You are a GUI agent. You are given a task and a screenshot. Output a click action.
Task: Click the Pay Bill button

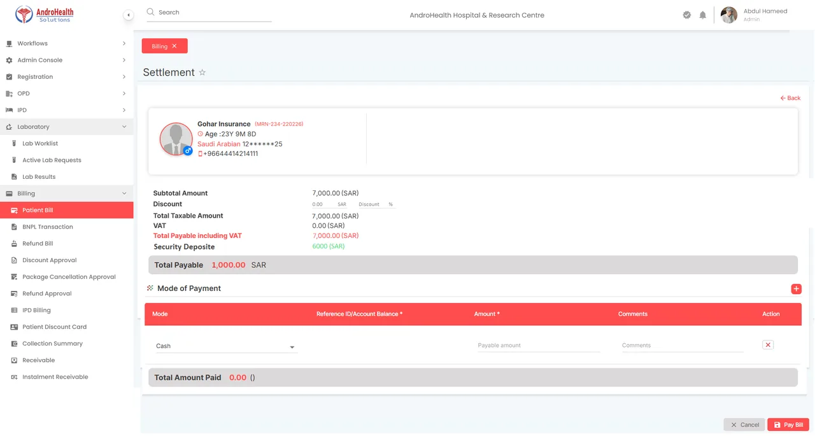click(x=788, y=425)
